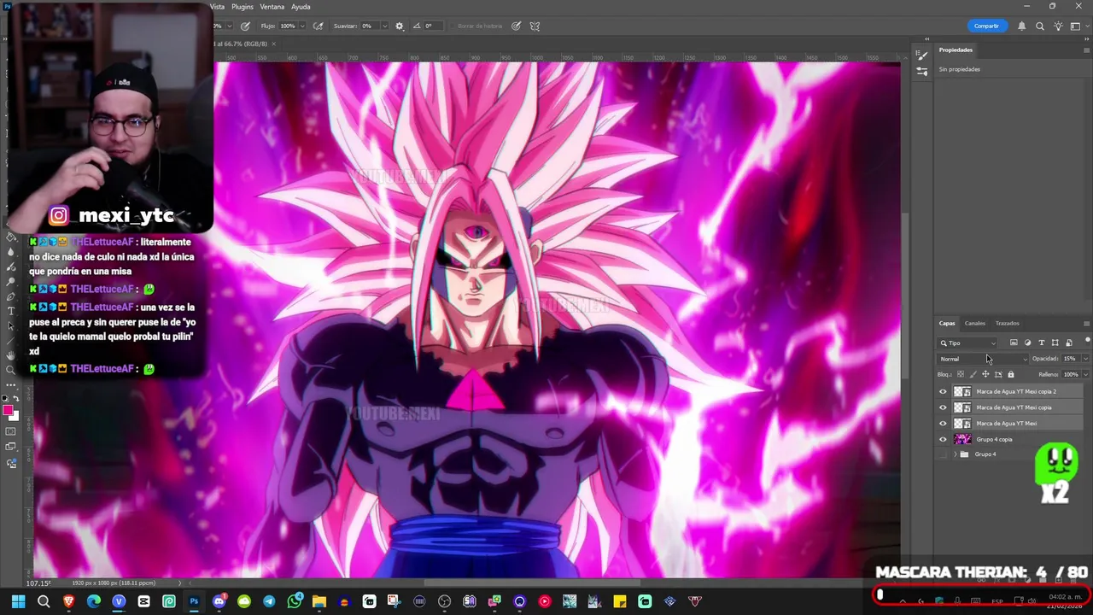Open the Opacidad dropdown arrow

point(1084,359)
